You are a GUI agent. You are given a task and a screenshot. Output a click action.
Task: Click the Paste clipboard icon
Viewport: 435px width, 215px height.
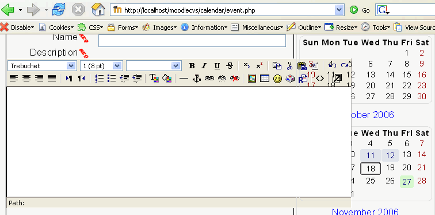[302, 66]
